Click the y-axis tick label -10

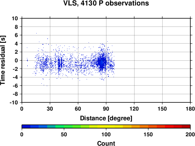pyautogui.click(x=14, y=102)
